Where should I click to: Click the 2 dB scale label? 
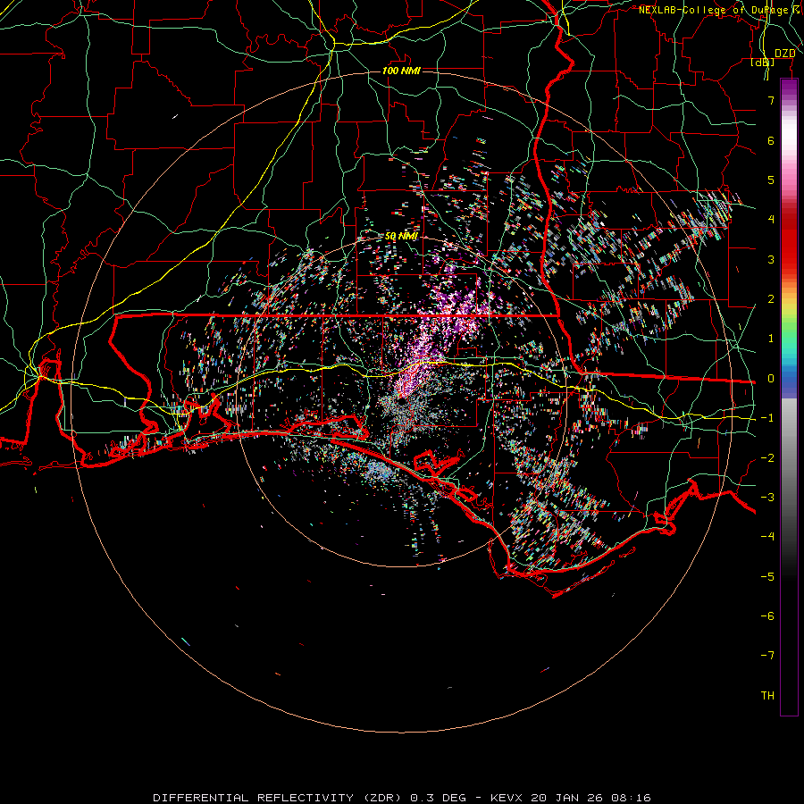771,299
